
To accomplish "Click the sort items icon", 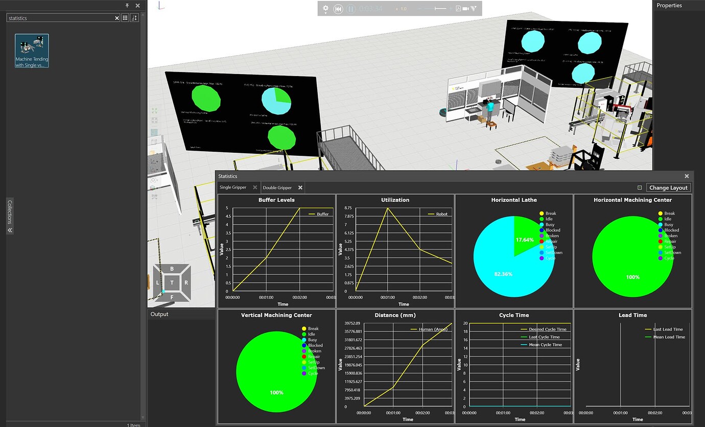I will (134, 18).
